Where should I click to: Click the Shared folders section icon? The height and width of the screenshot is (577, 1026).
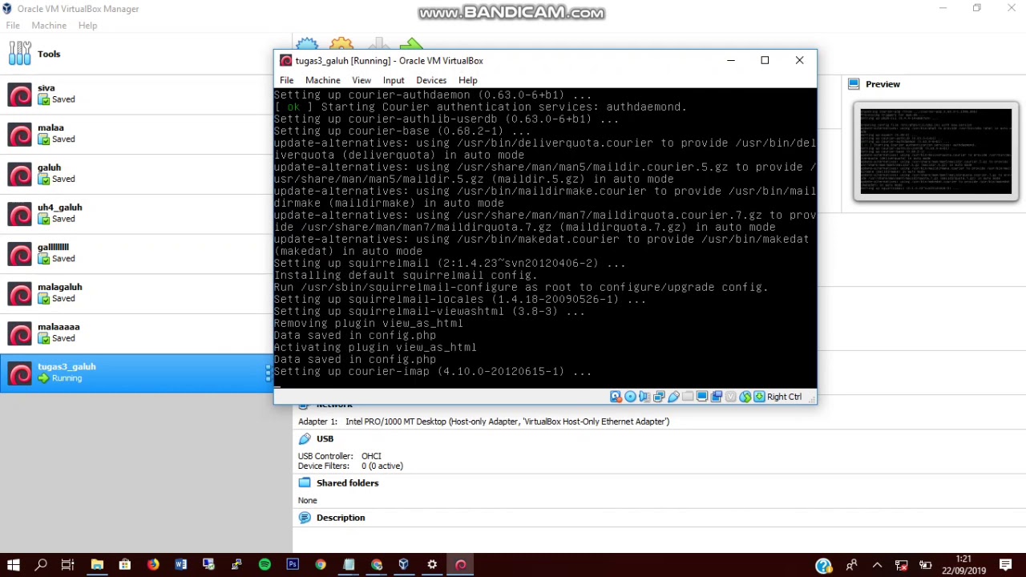point(305,482)
